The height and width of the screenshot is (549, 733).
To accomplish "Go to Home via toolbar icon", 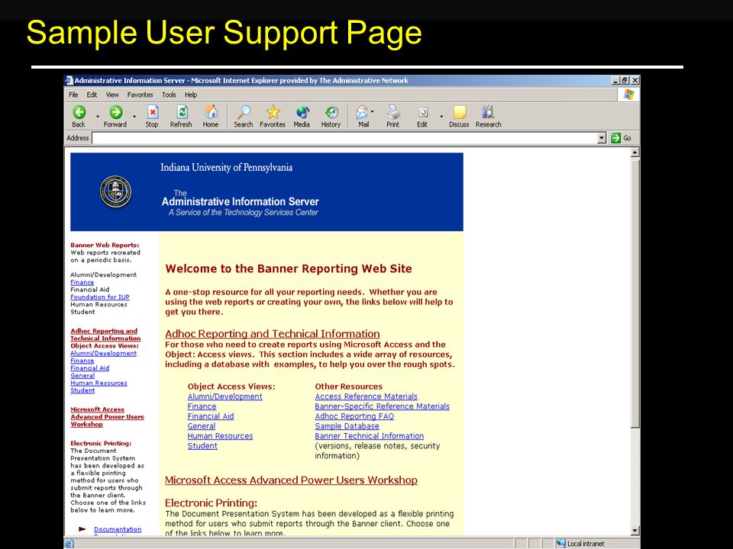I will [211, 112].
